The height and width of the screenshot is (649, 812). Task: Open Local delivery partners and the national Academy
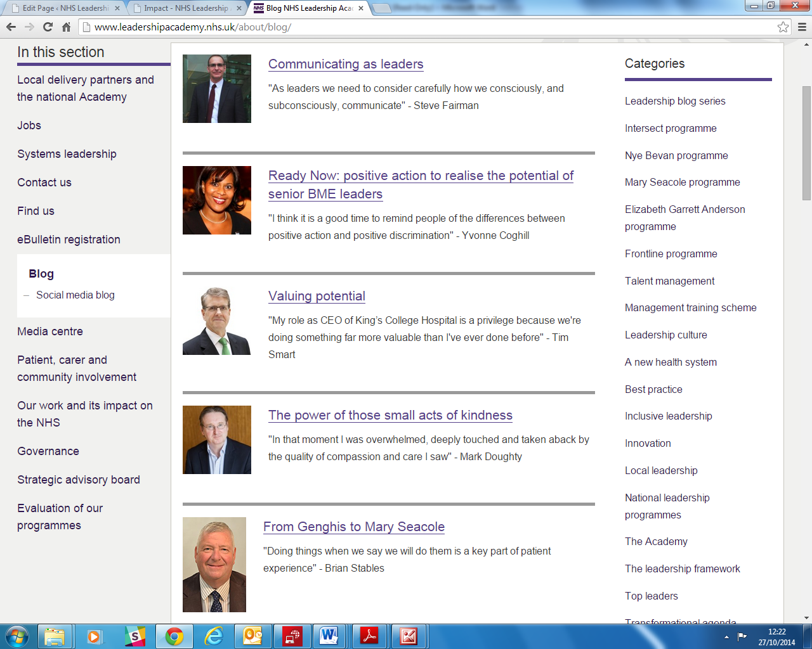(x=86, y=88)
